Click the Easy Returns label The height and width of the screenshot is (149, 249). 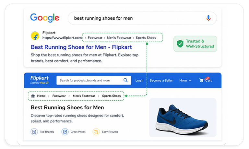click(110, 132)
